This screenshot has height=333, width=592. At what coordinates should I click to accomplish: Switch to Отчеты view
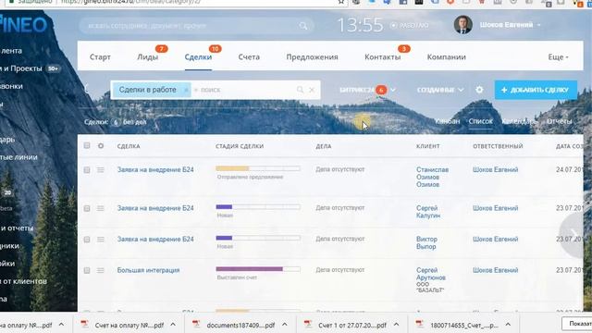pyautogui.click(x=559, y=121)
